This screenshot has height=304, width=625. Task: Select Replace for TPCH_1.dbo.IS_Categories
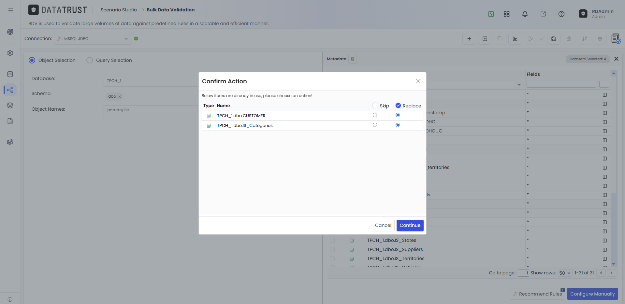(x=398, y=125)
